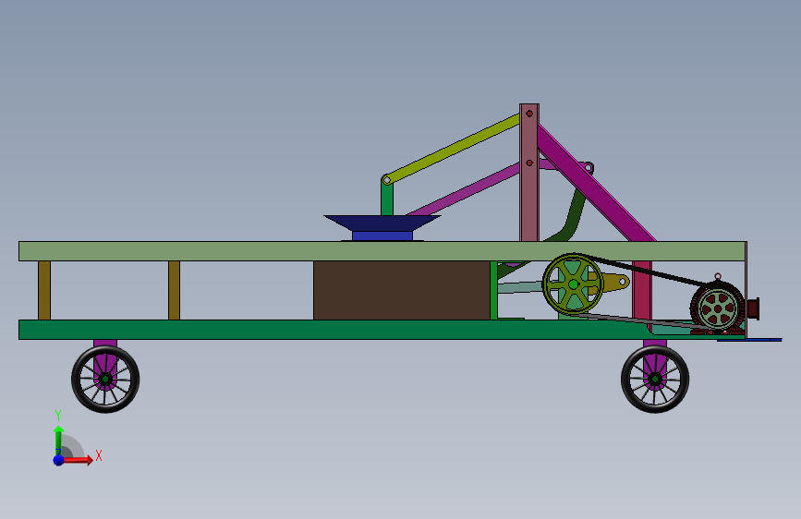Select the thick magenta diagonal brace
This screenshot has width=801, height=519.
click(x=596, y=183)
